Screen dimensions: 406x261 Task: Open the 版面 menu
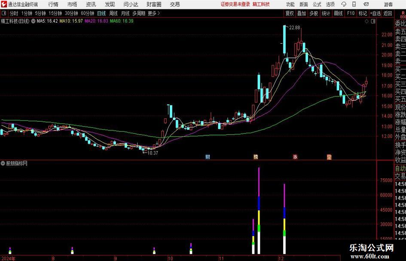click(x=304, y=4)
